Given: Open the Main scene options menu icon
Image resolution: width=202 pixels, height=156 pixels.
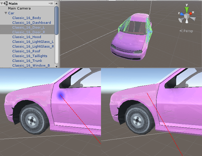Looking at the screenshot, I should tap(51, 3).
